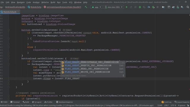Viewport: 190px width, 107px height.
Task: Open the Event Log panel
Action: (x=166, y=102)
